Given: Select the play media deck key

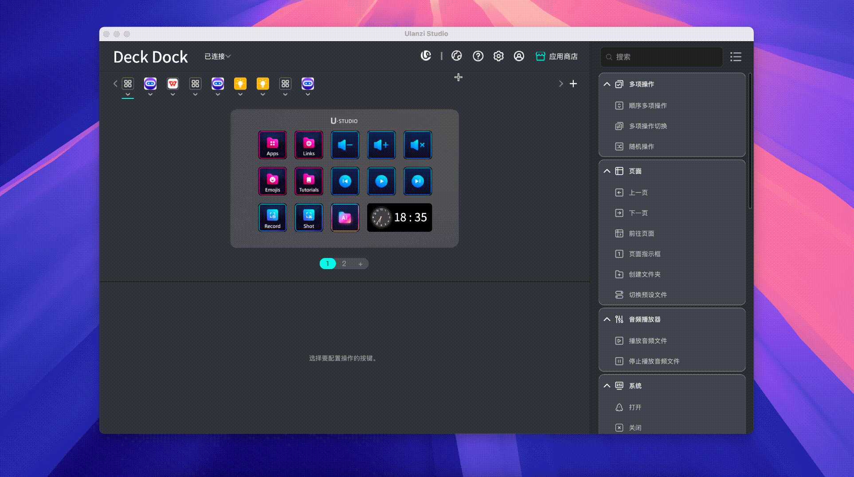Looking at the screenshot, I should (381, 181).
